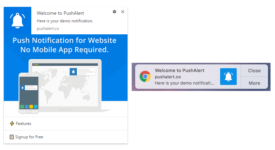This screenshot has height=150, width=275.
Task: Click pushalert.co text in macOS notification
Action: click(x=168, y=77)
